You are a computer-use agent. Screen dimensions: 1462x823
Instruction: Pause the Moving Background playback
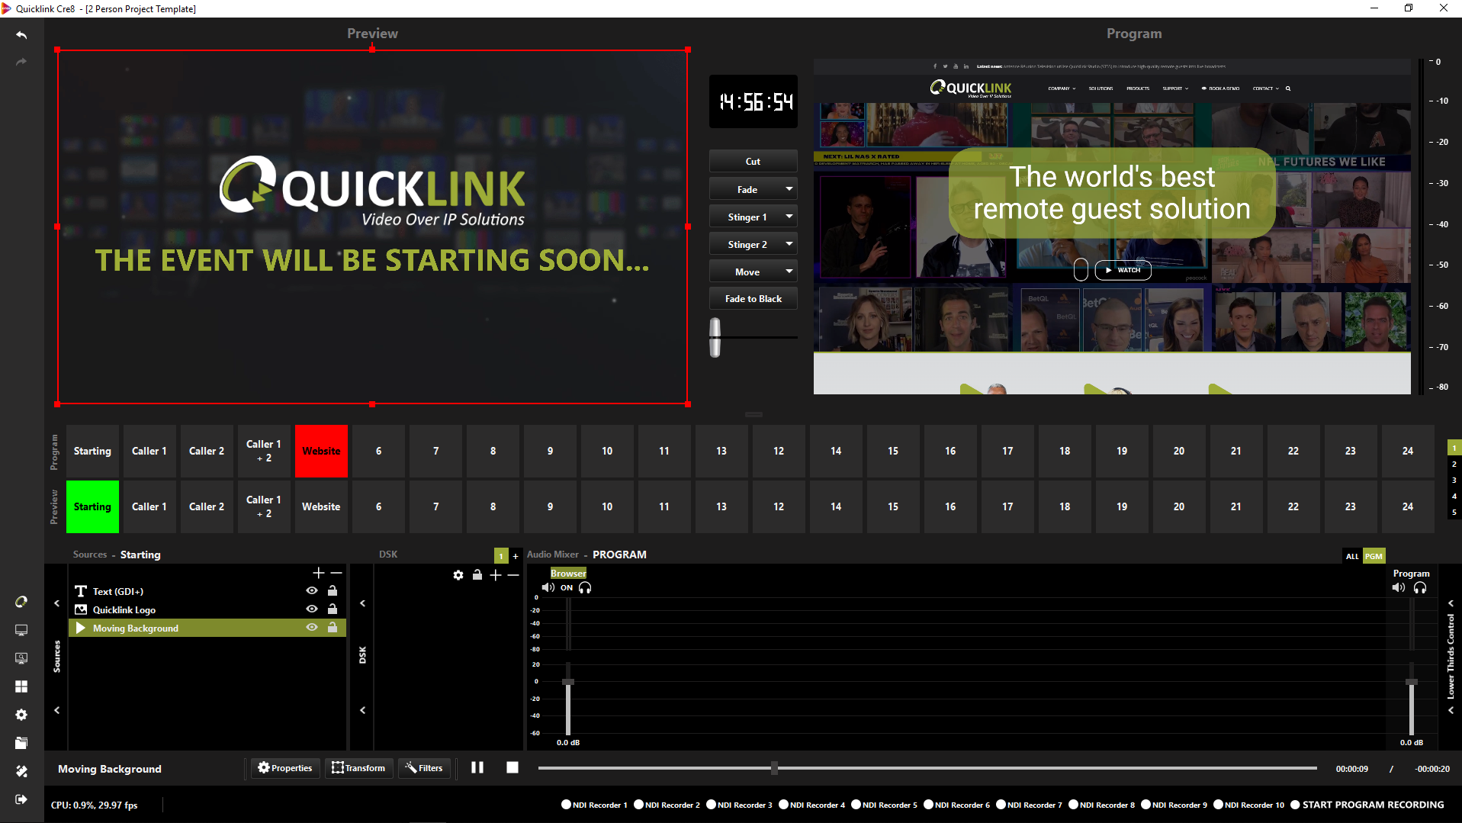click(x=477, y=767)
